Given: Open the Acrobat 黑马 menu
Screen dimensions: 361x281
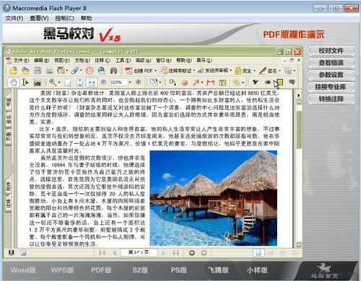Looking at the screenshot, I should click(204, 61).
